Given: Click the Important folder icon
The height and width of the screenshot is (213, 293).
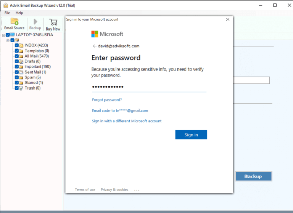Looking at the screenshot, I should tap(21, 67).
